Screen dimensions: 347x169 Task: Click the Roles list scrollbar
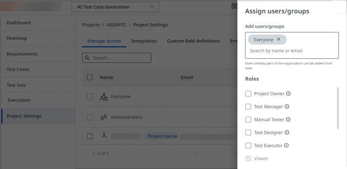pyautogui.click(x=338, y=108)
